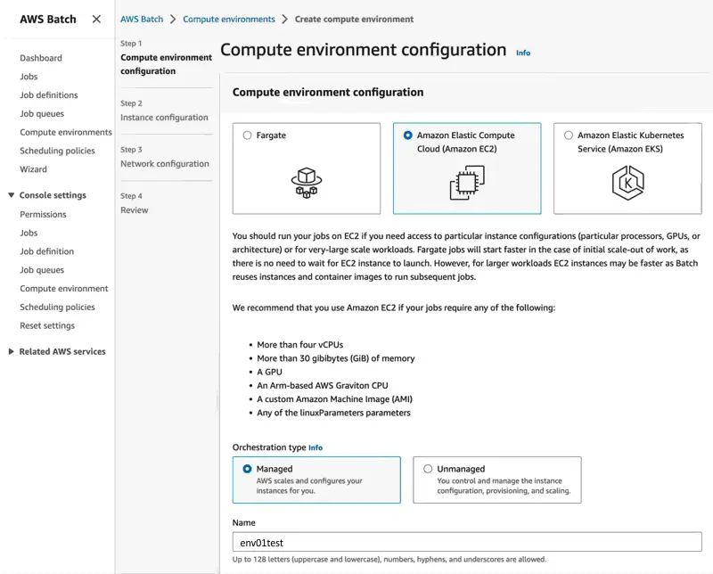Click 'More than four vCPUs' bullet
713x574 pixels.
(300, 345)
